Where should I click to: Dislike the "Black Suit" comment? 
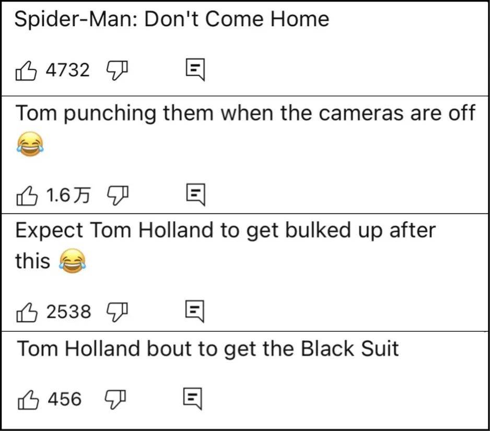117,400
